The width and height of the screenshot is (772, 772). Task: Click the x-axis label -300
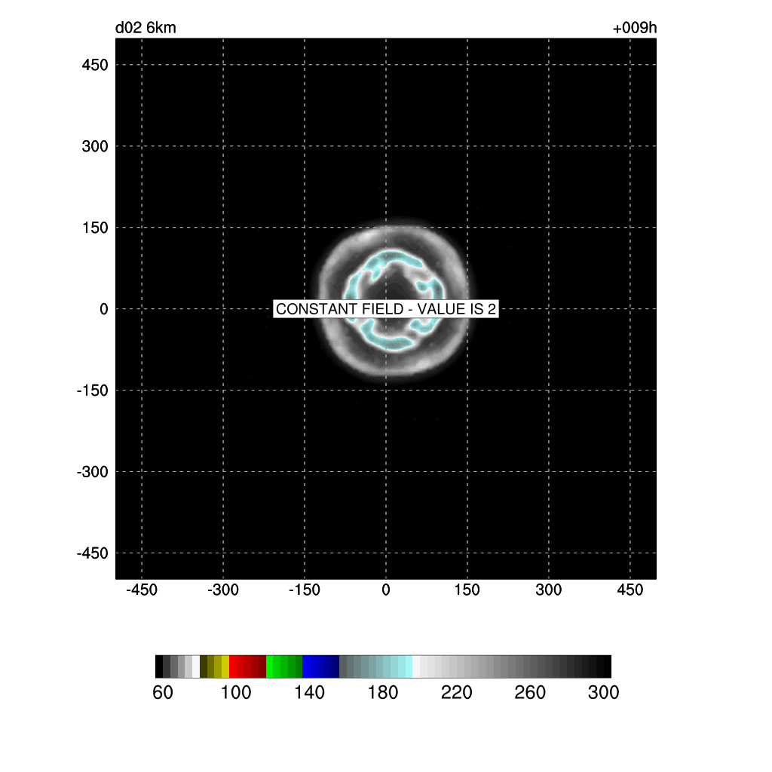coord(223,590)
